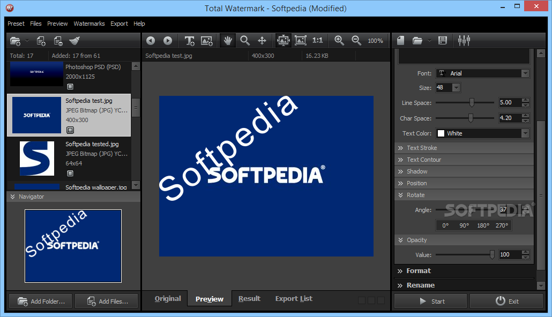
Task: Select Softpedia tested.jpg thumbnail
Action: point(36,159)
